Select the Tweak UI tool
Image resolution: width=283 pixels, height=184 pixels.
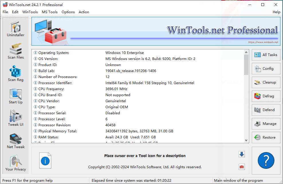click(15, 119)
